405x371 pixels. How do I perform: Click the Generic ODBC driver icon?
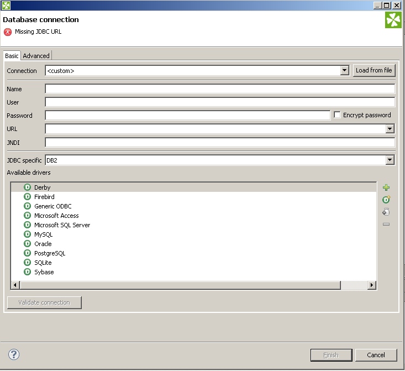27,206
